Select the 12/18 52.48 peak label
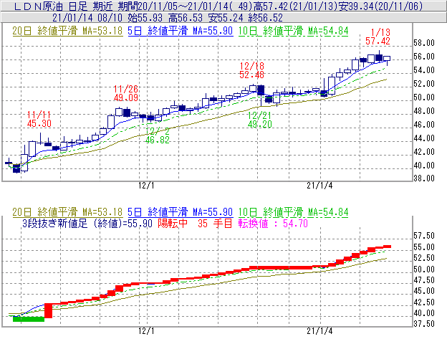The height and width of the screenshot is (339, 447). [251, 70]
